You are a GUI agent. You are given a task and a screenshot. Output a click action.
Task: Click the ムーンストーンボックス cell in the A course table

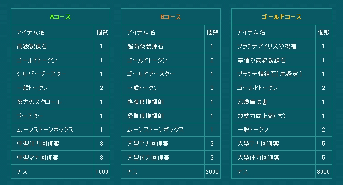pos(52,130)
